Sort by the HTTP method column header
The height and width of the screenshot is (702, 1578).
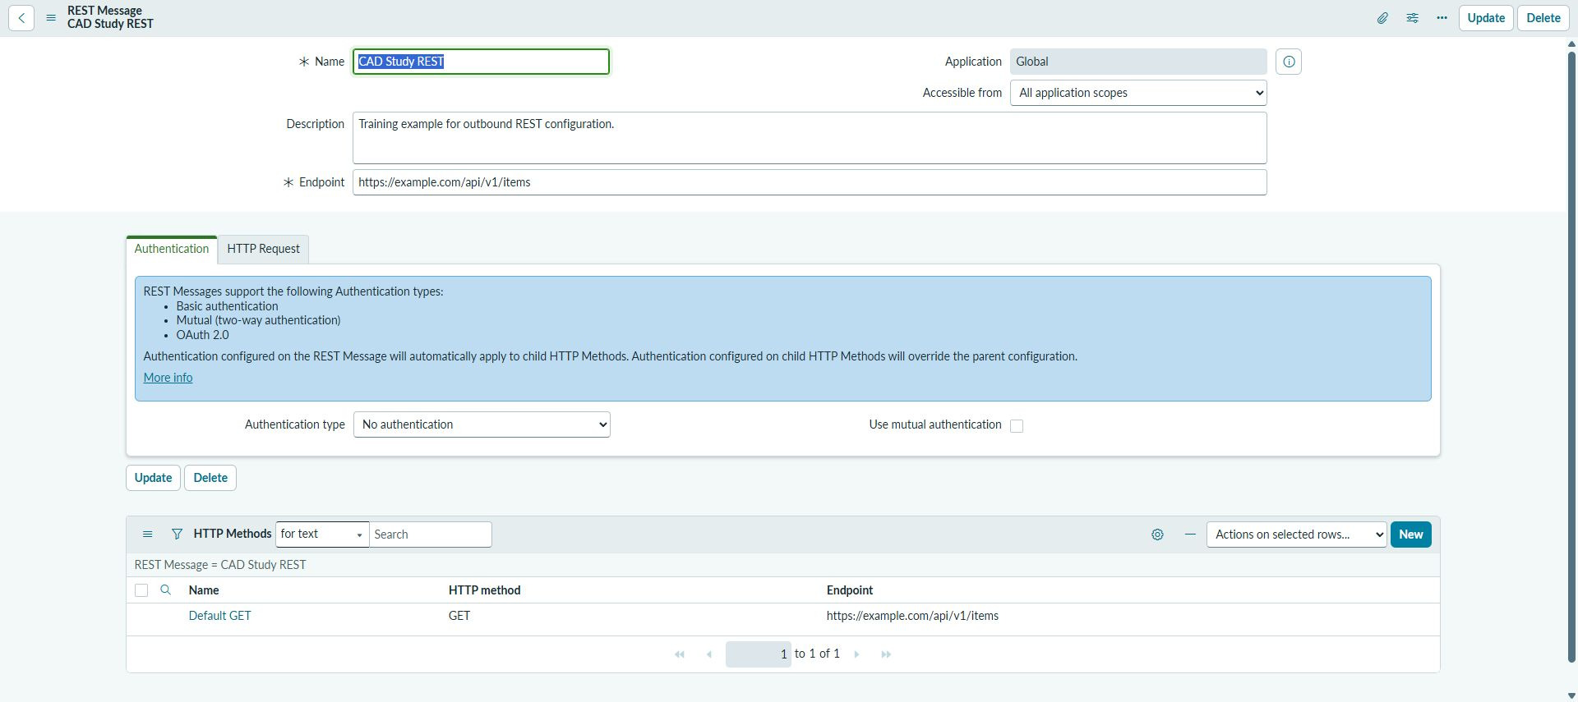pos(484,590)
